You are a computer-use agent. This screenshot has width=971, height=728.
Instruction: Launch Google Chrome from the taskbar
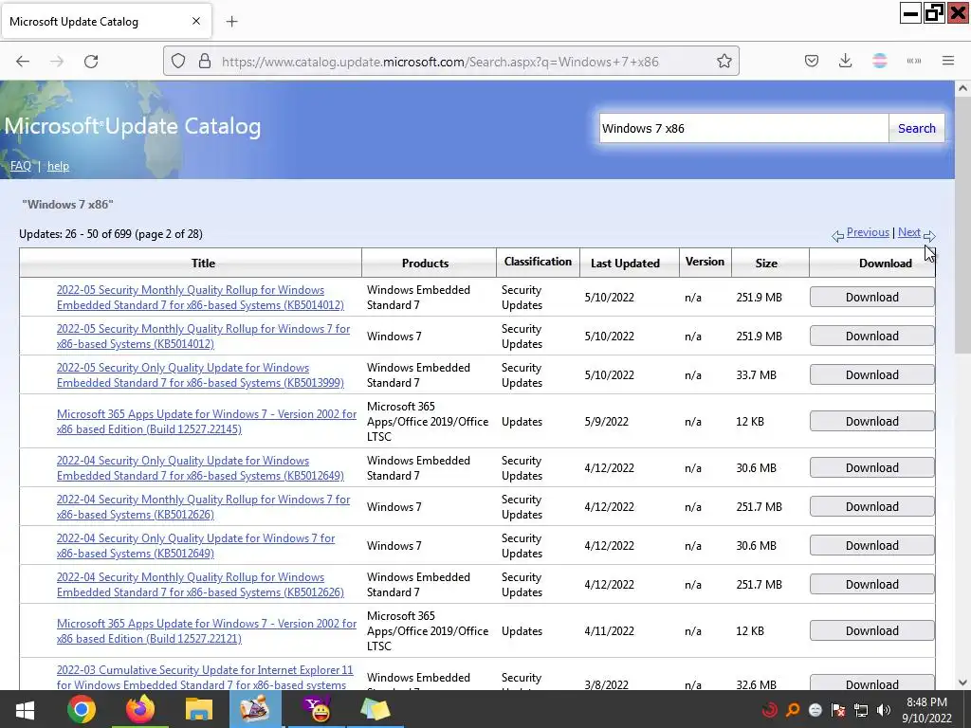[x=82, y=709]
